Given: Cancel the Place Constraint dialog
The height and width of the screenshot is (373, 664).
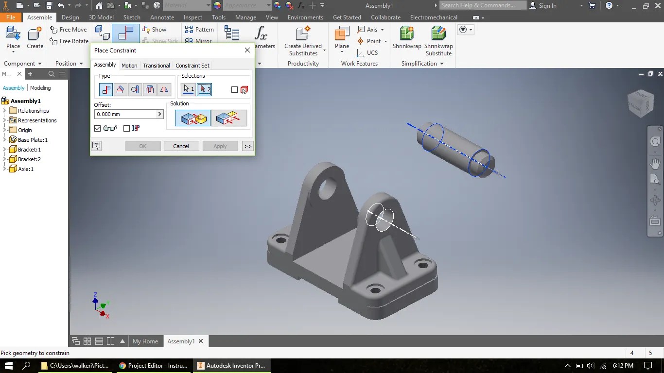Looking at the screenshot, I should coord(181,146).
